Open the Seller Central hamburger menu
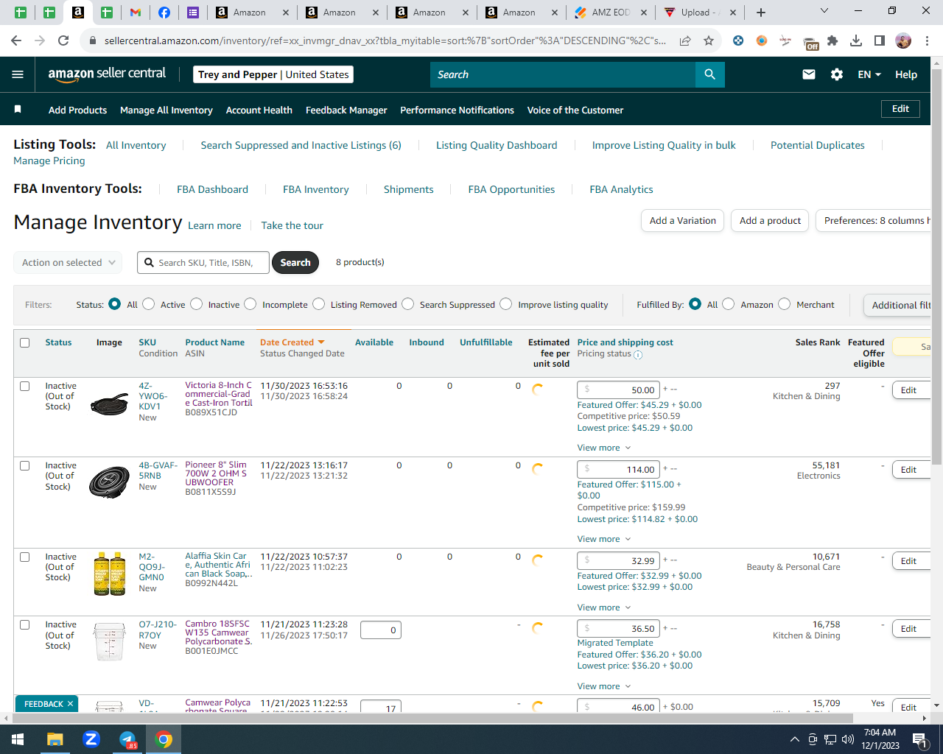943x754 pixels. coord(18,74)
